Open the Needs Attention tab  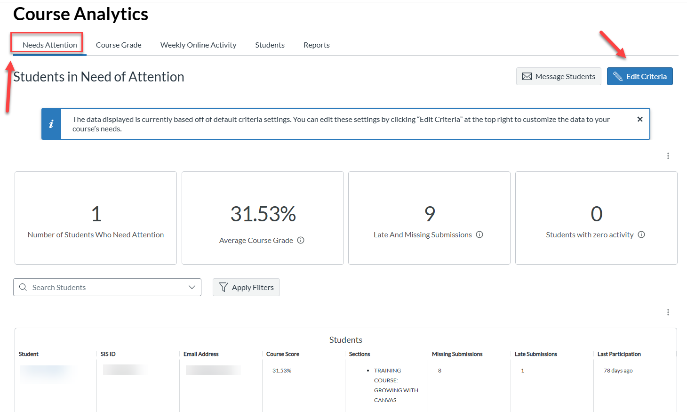(x=49, y=45)
